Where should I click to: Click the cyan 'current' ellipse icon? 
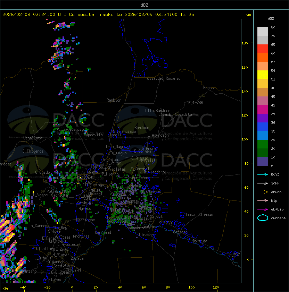pyautogui.click(x=263, y=218)
